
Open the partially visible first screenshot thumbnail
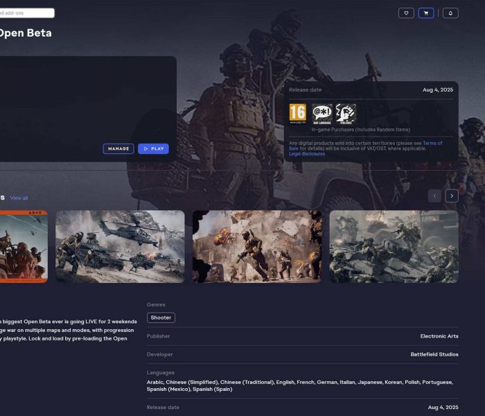point(24,246)
